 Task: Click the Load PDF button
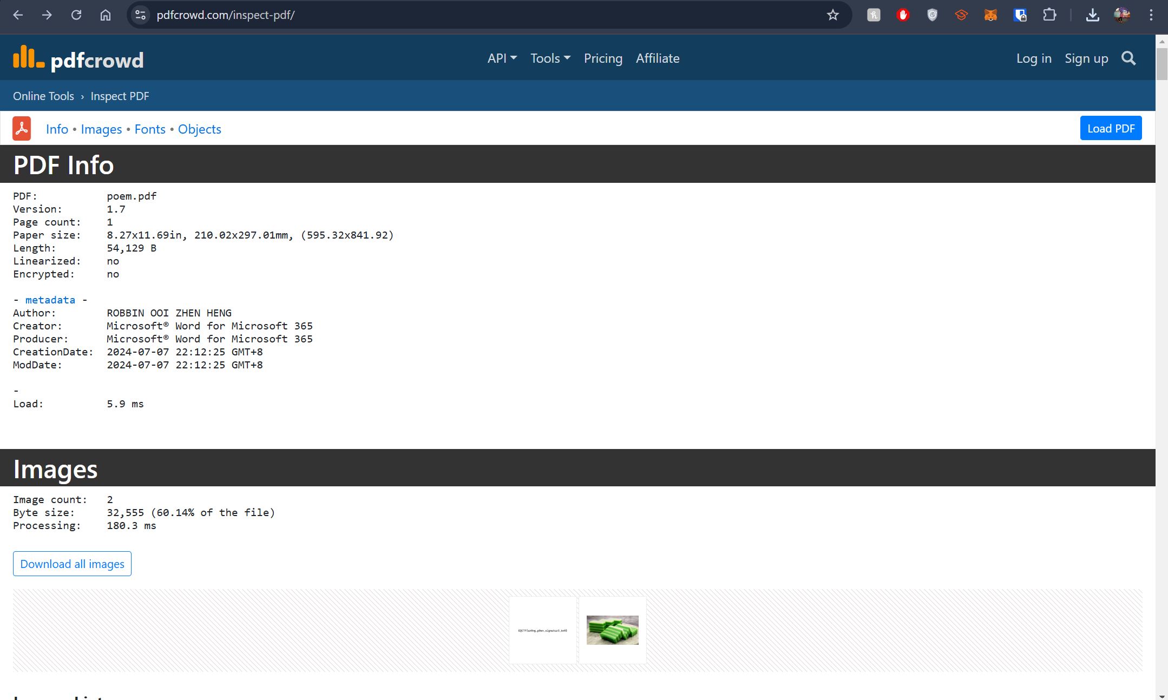click(1111, 128)
